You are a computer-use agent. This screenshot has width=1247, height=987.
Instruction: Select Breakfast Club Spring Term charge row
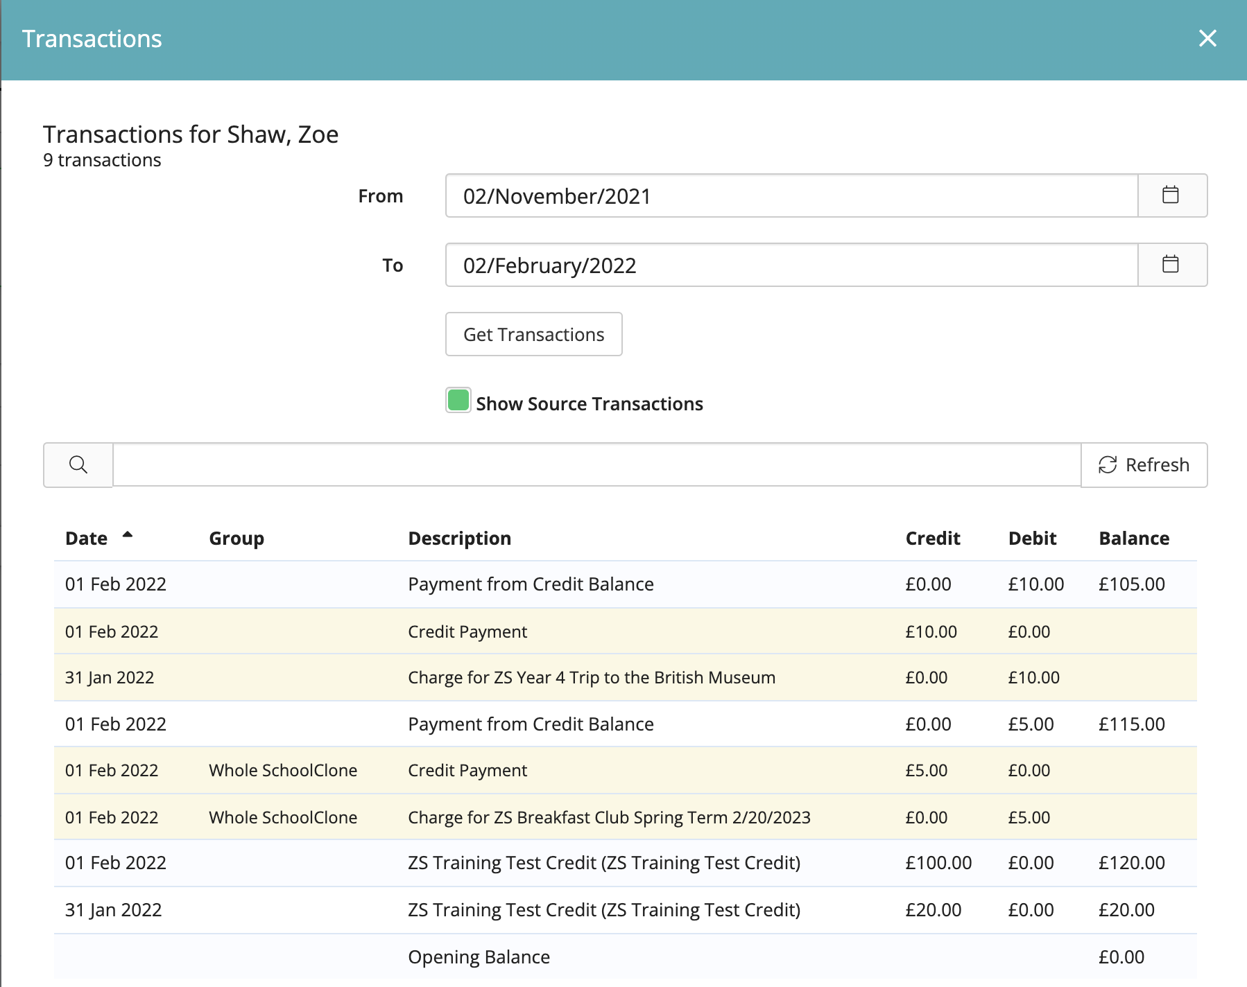tap(626, 817)
